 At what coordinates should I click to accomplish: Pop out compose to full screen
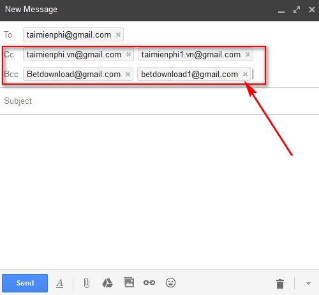click(x=297, y=10)
